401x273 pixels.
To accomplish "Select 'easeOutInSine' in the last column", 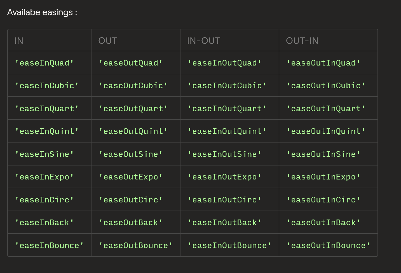I will [323, 154].
